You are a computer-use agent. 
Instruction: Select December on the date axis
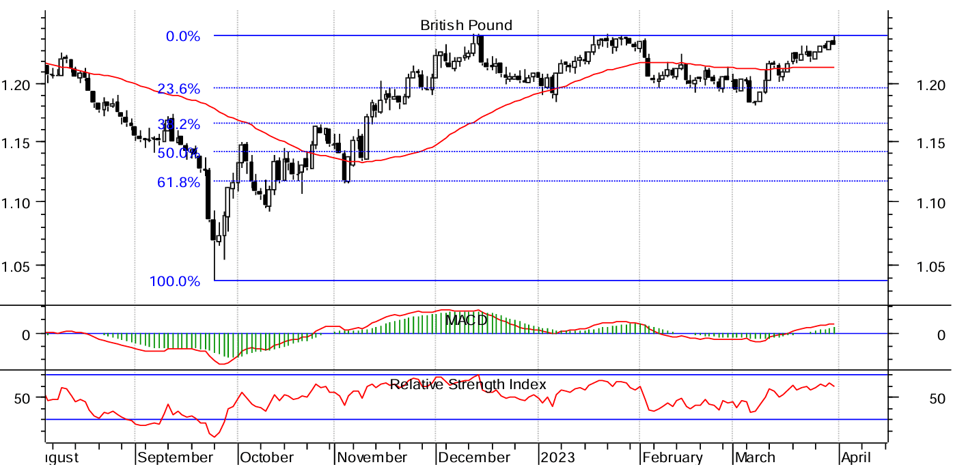474,457
